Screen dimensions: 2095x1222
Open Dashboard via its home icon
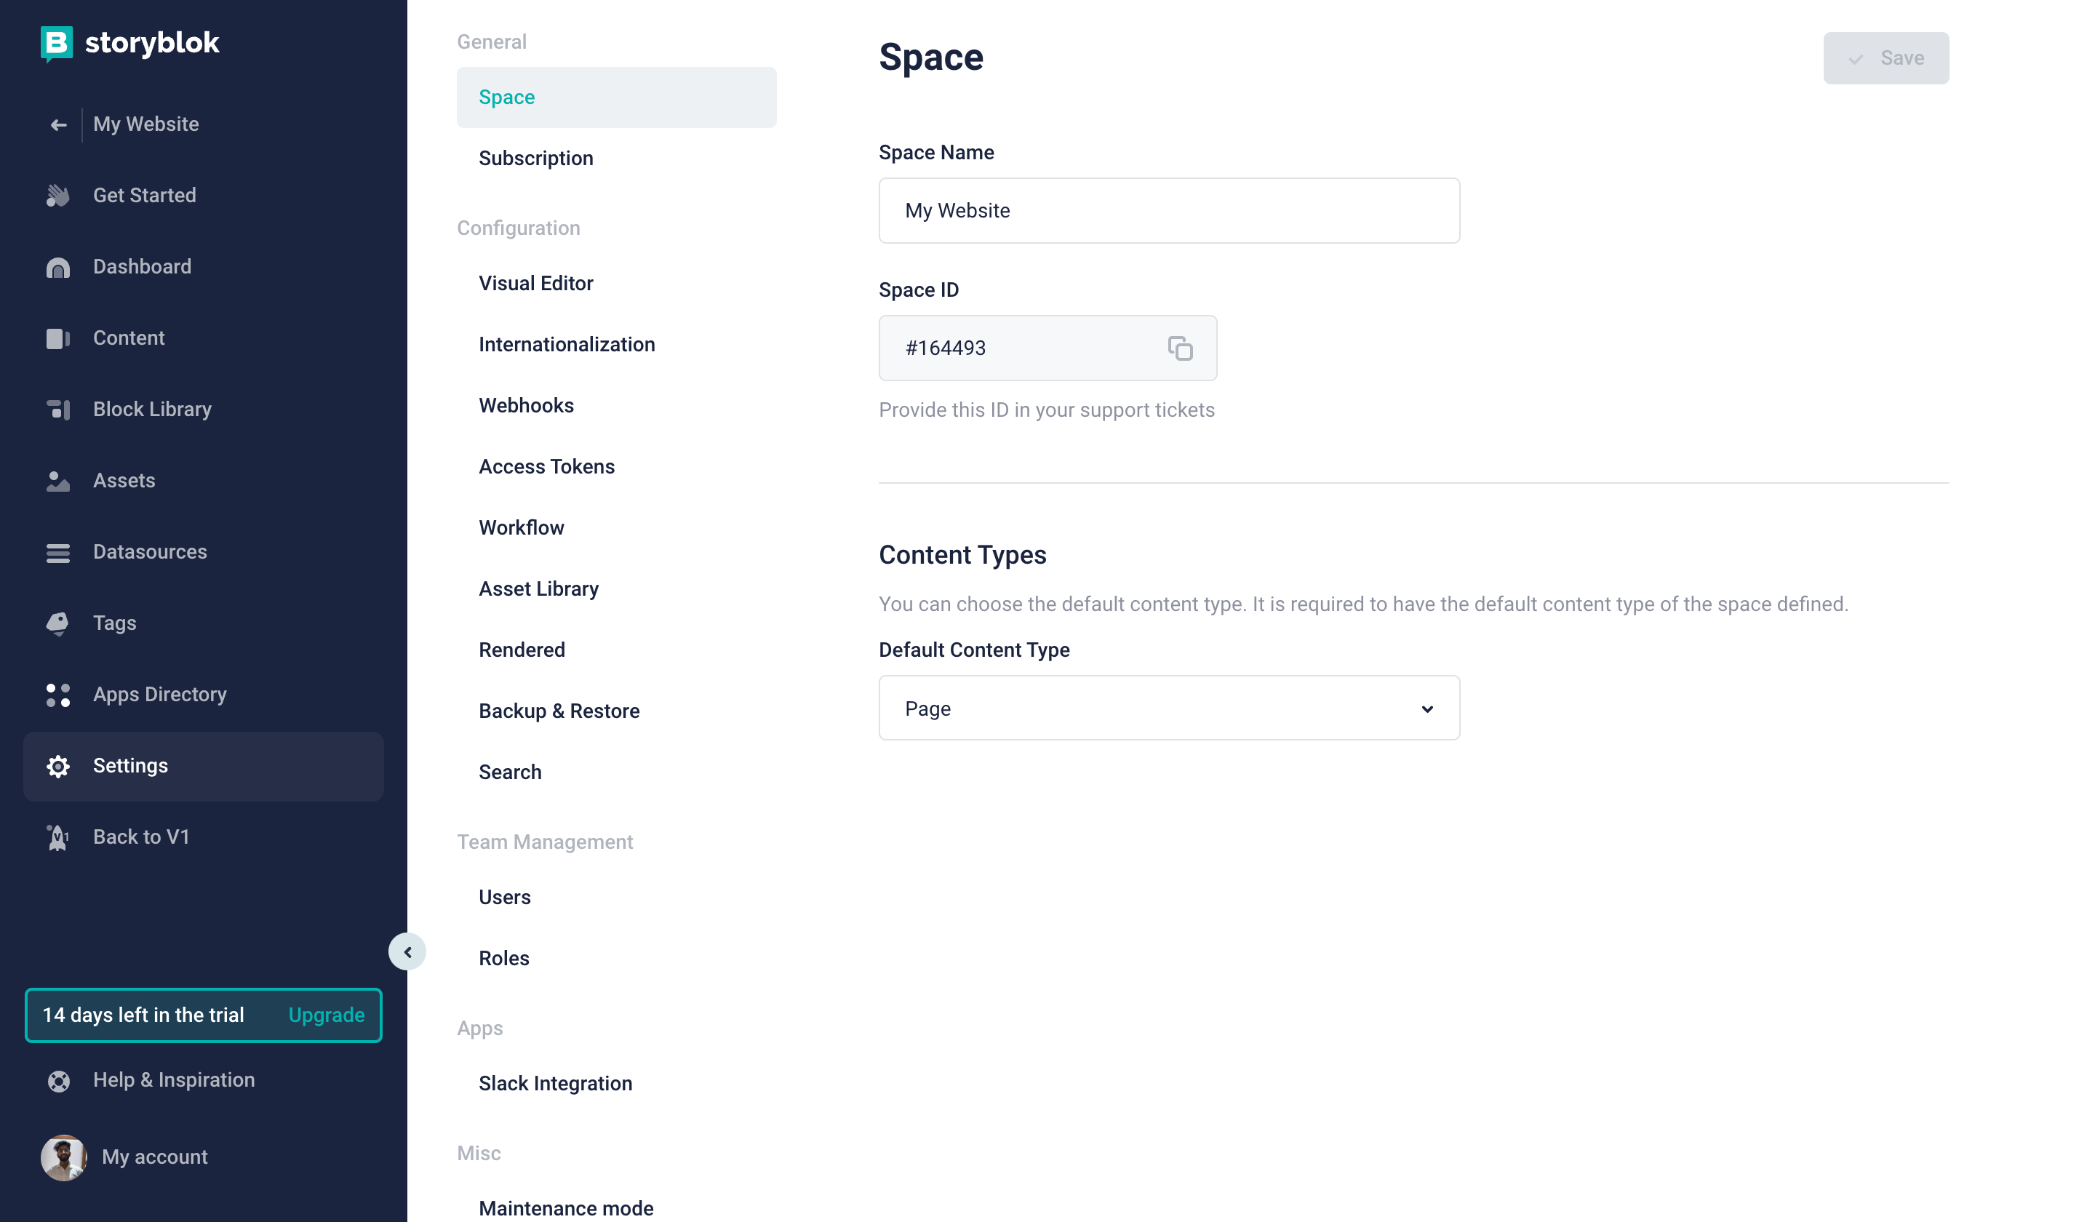coord(57,267)
